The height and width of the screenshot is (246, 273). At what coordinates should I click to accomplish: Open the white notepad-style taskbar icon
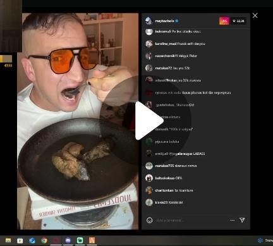click(x=20, y=240)
